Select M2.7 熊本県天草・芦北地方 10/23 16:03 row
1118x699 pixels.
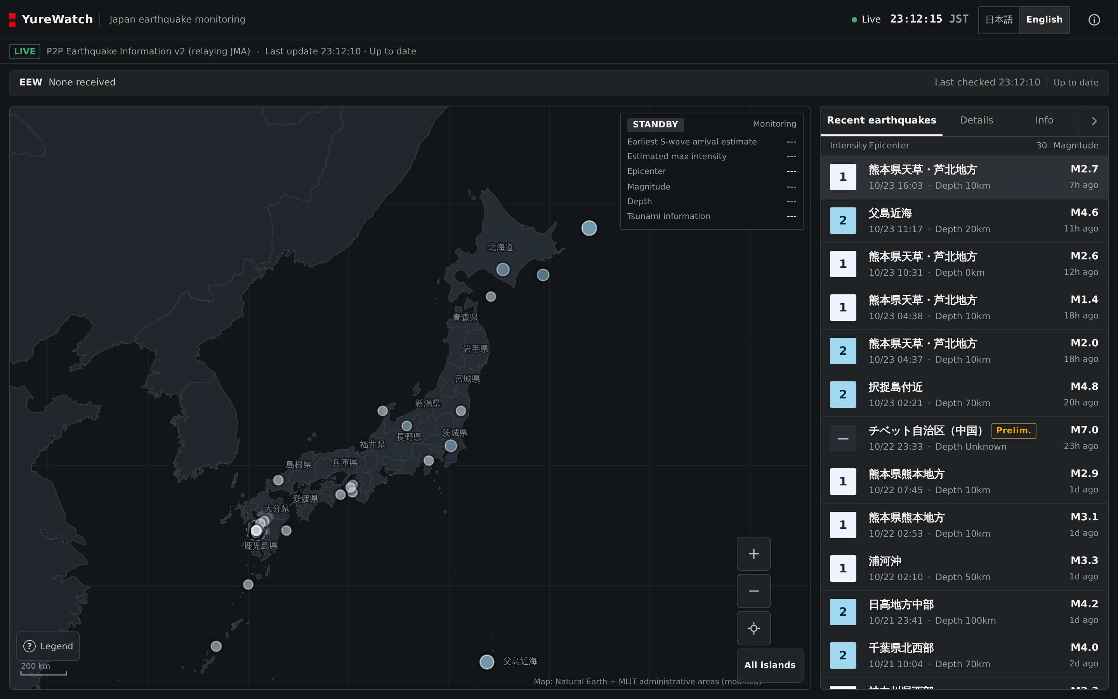[x=964, y=177]
